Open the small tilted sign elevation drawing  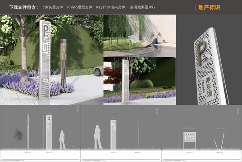[202, 134]
